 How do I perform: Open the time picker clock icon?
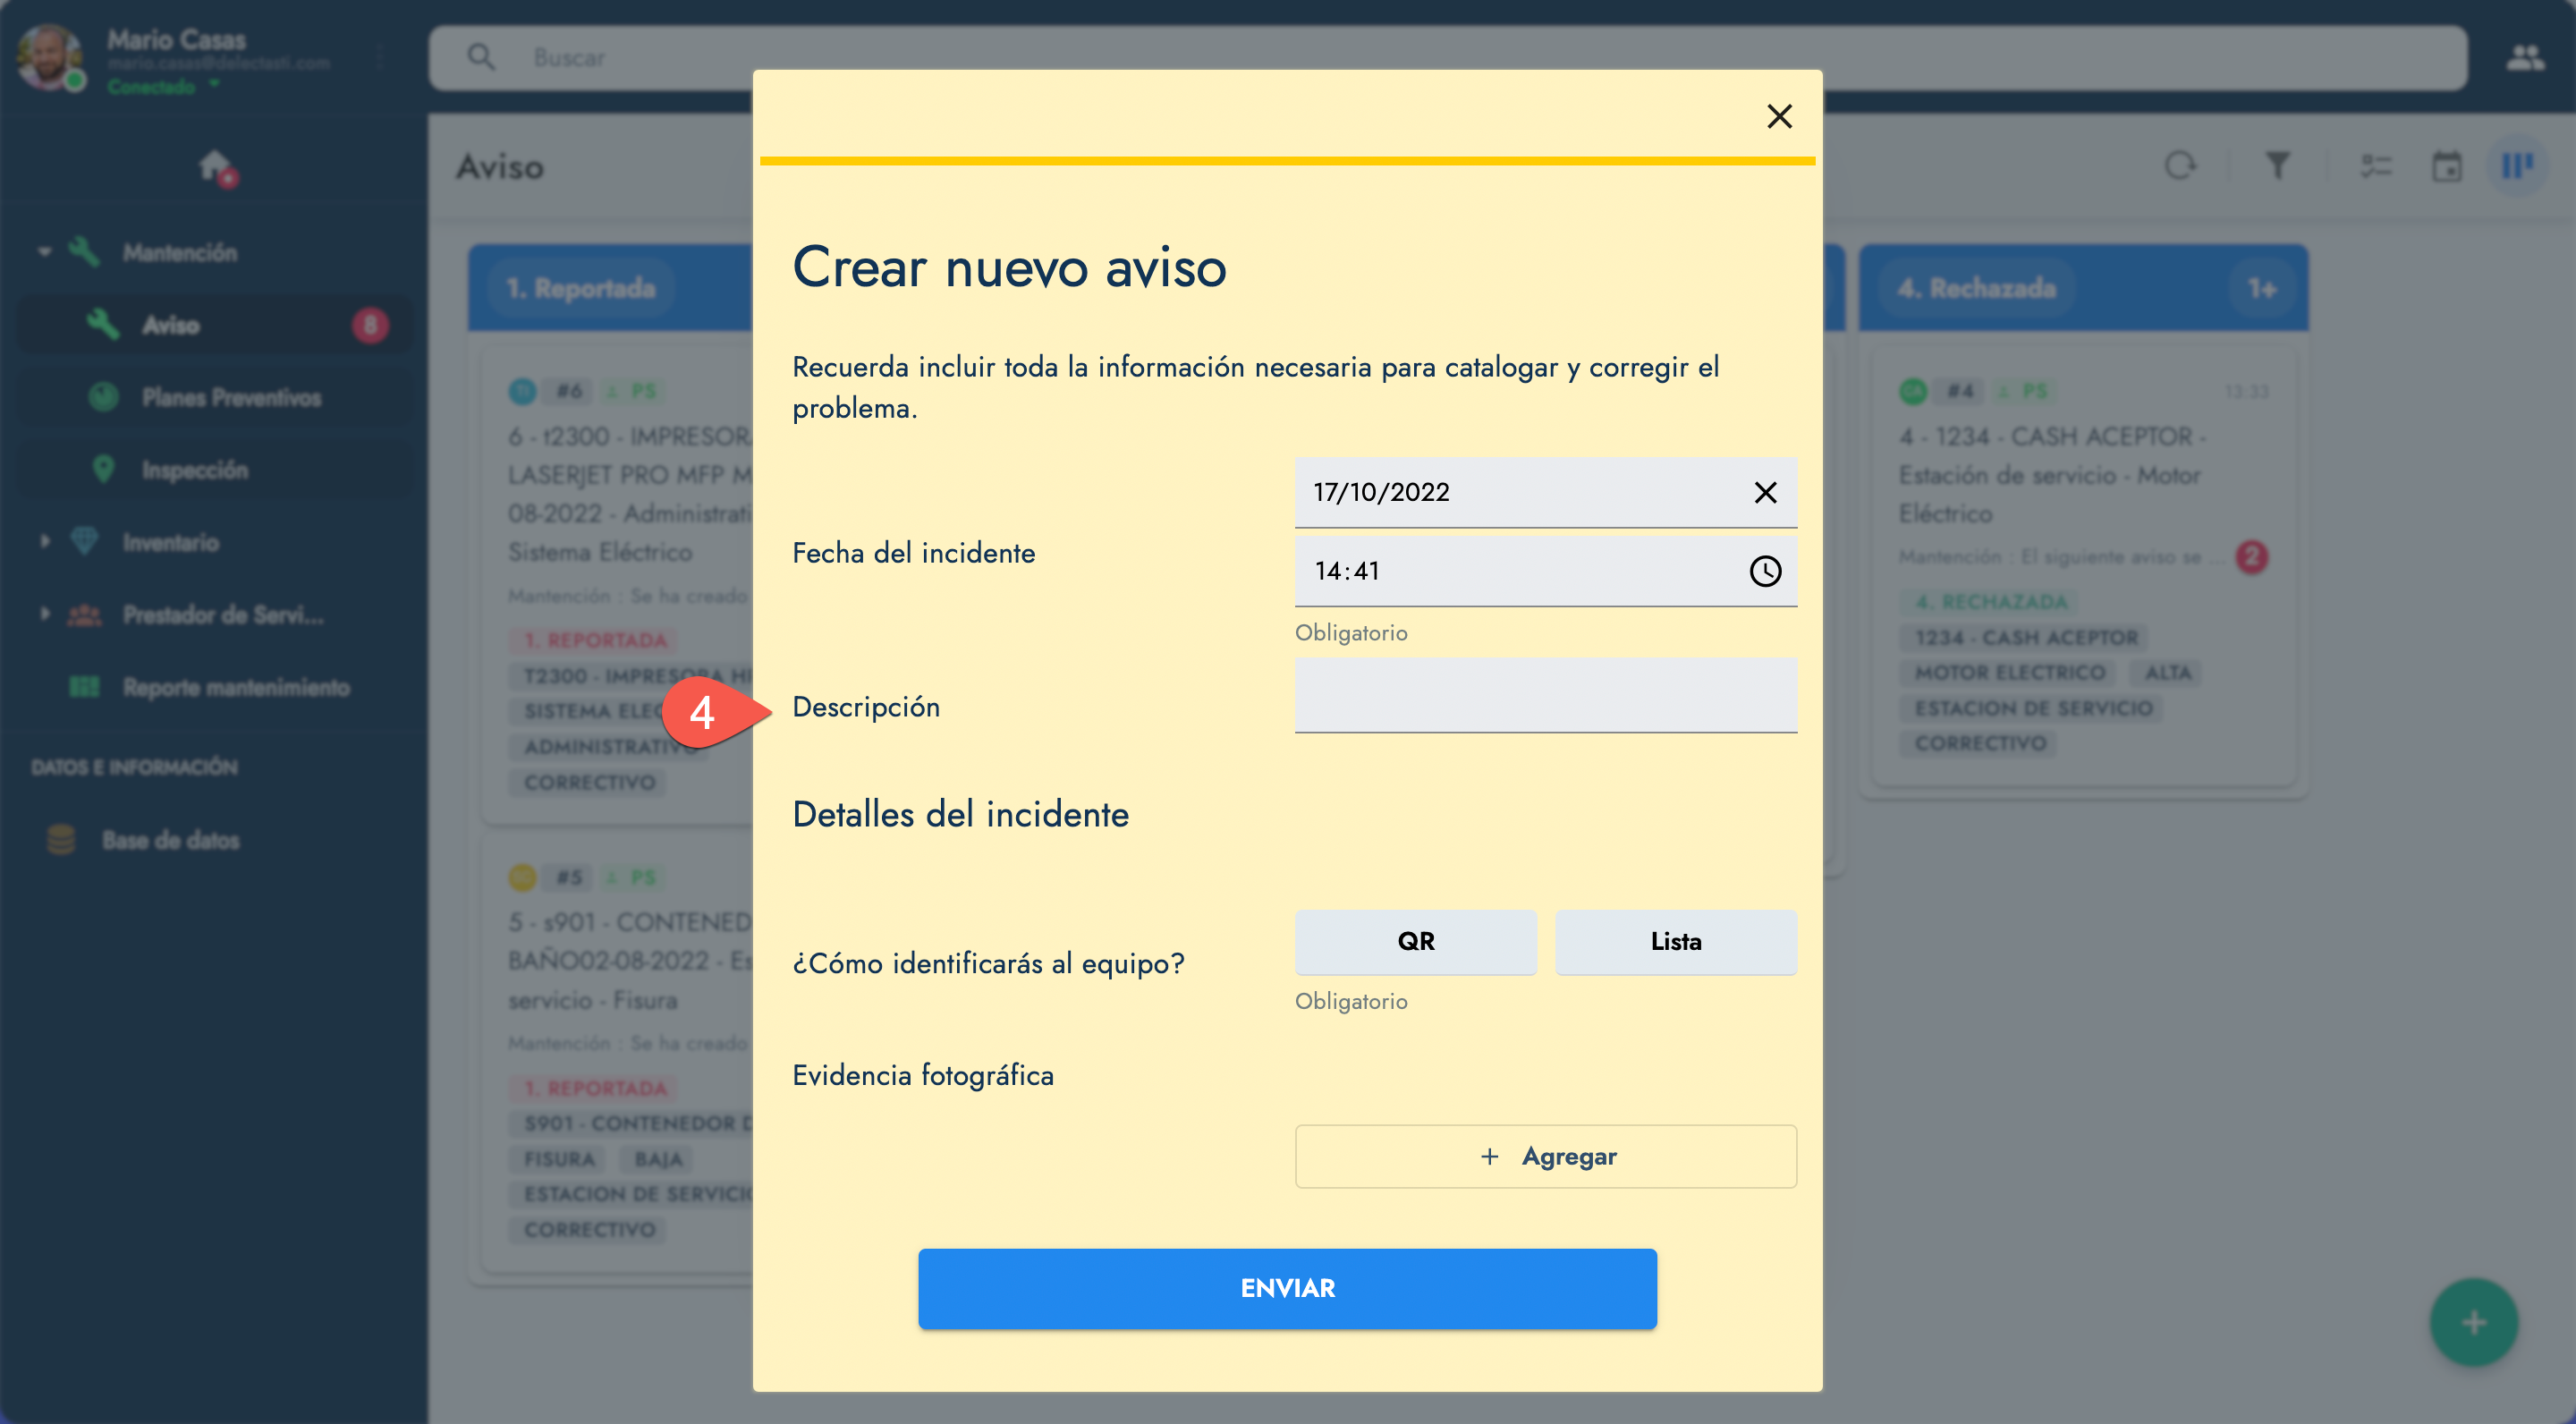(1765, 571)
